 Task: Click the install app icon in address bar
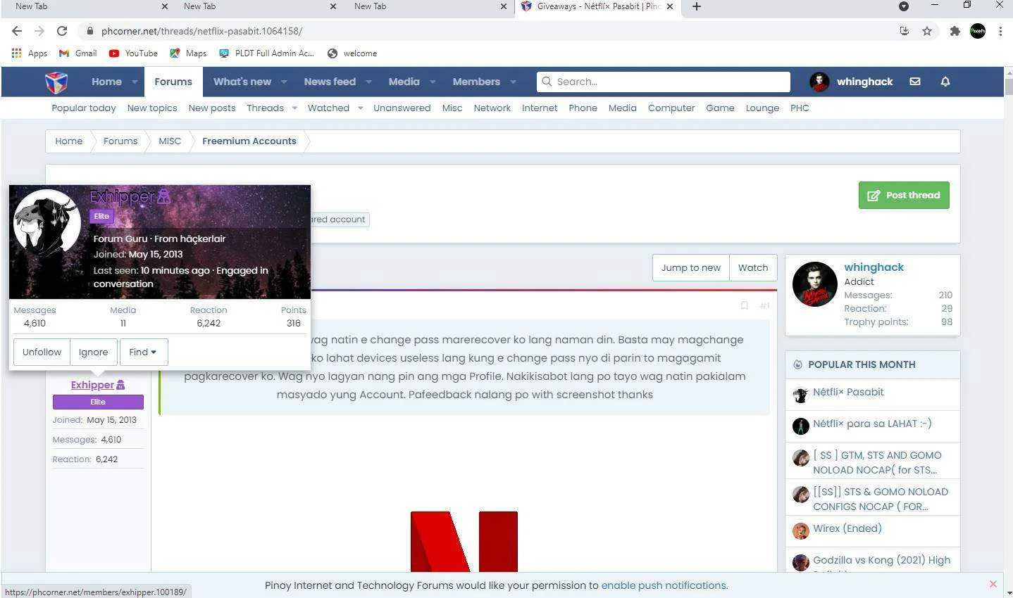click(x=905, y=31)
